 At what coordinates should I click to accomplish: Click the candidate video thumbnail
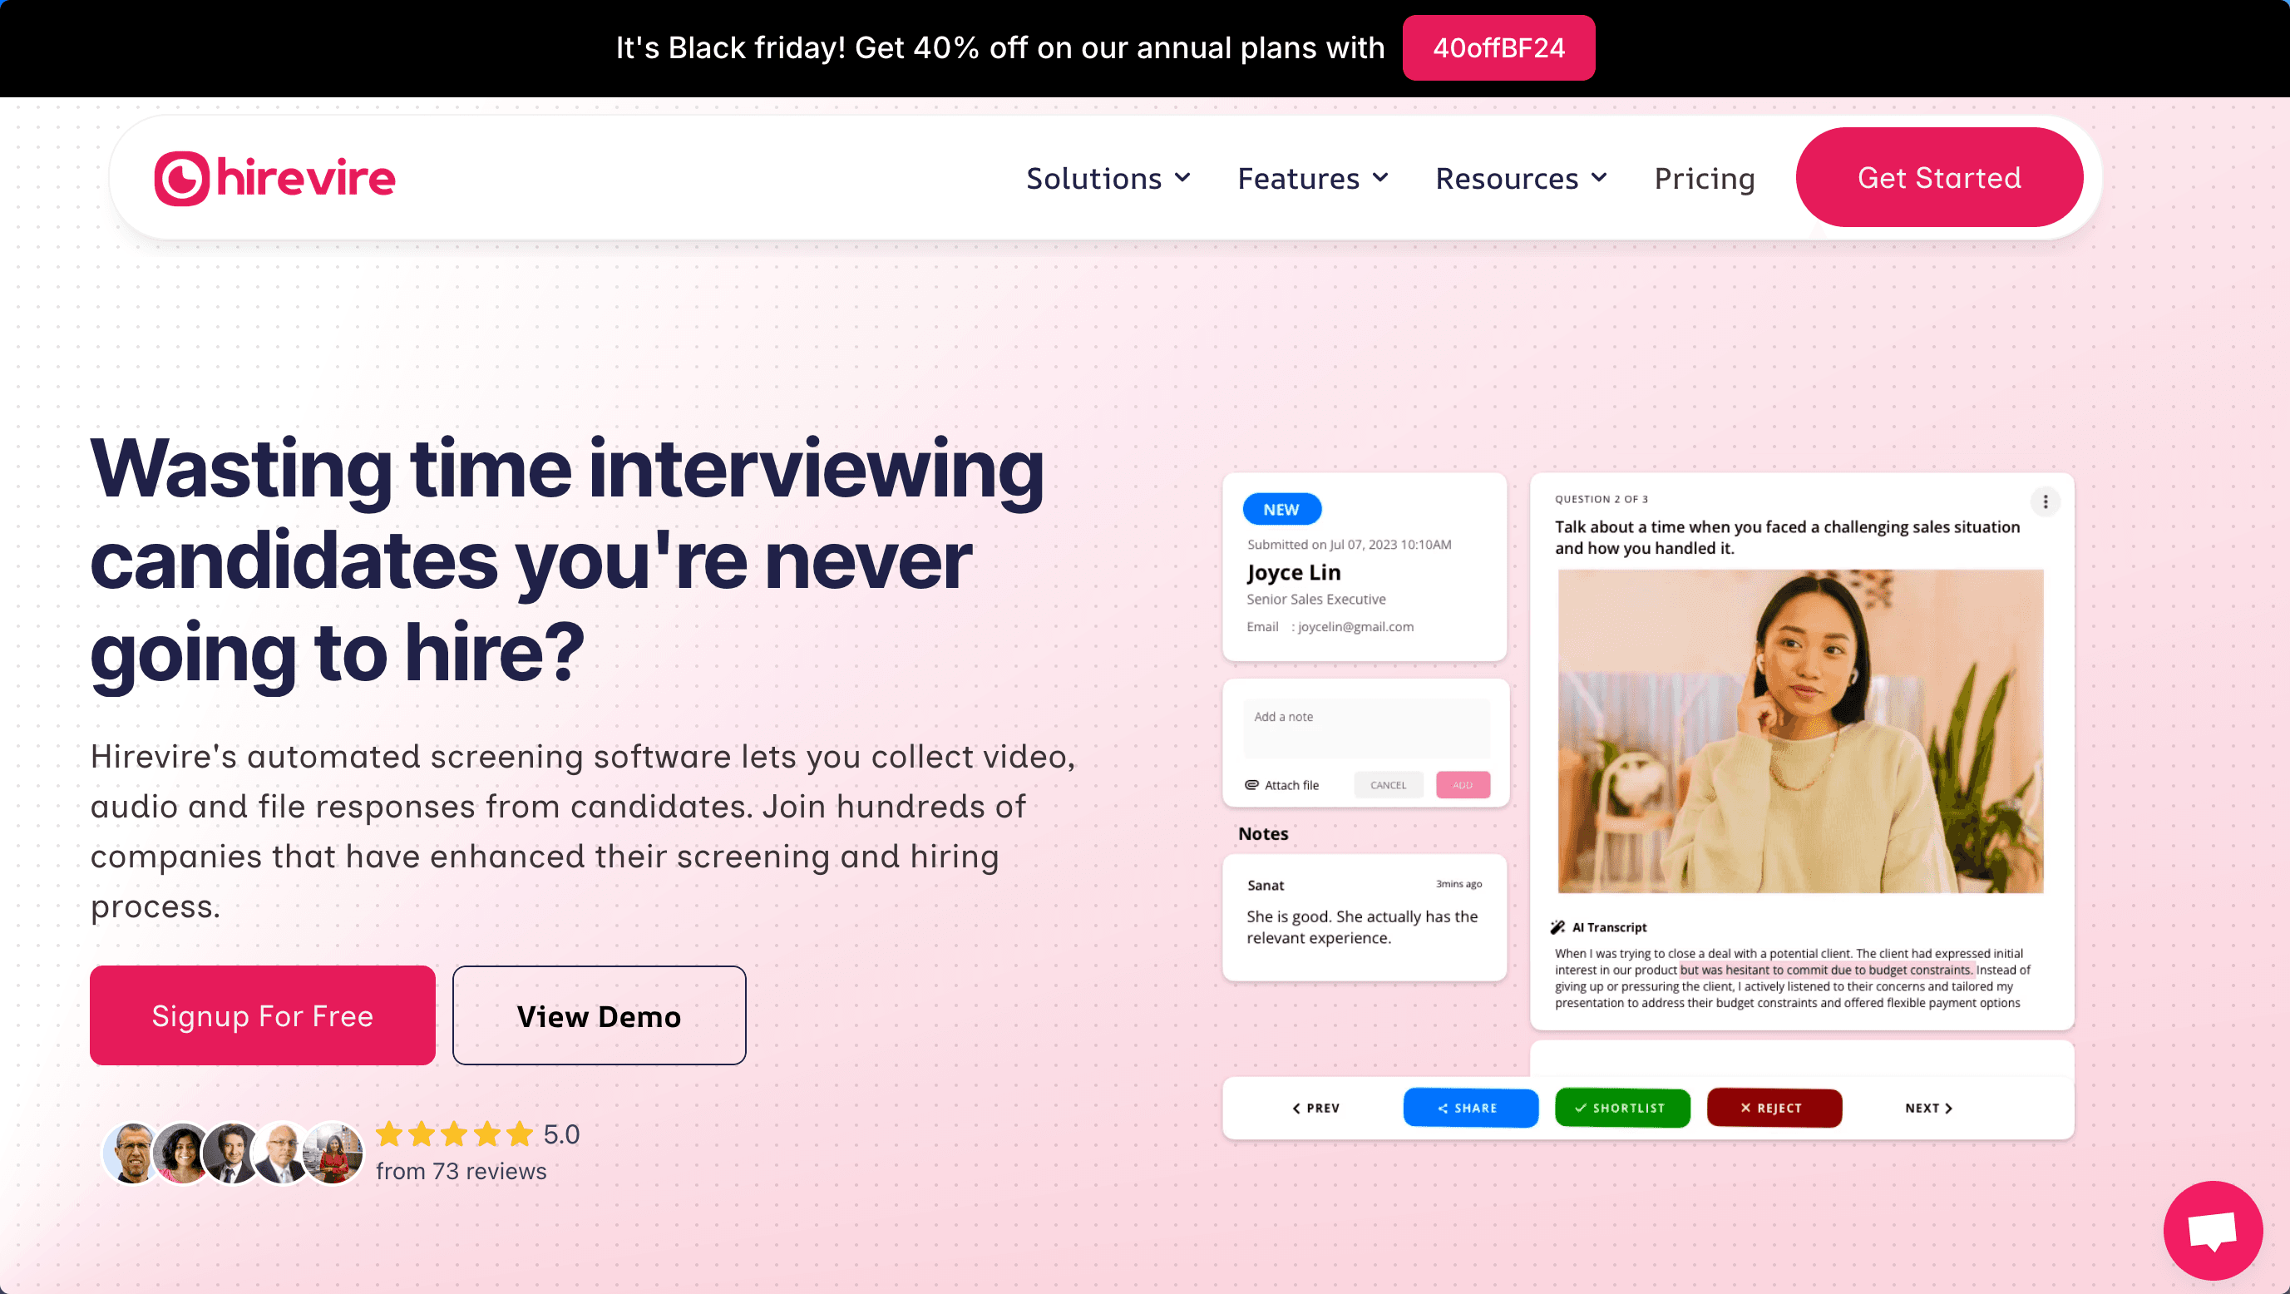[x=1800, y=731]
